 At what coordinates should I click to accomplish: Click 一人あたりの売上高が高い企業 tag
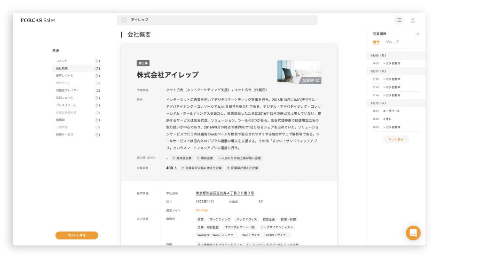click(x=240, y=158)
